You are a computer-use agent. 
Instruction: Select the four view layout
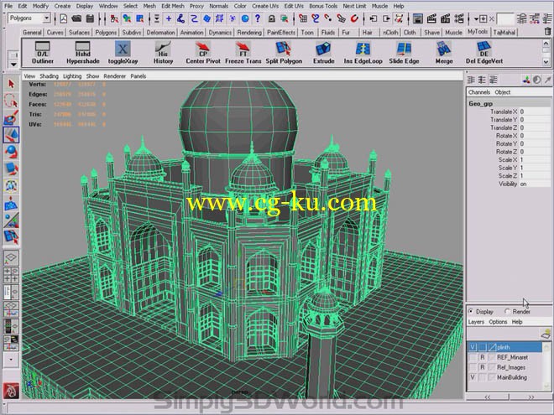[11, 275]
